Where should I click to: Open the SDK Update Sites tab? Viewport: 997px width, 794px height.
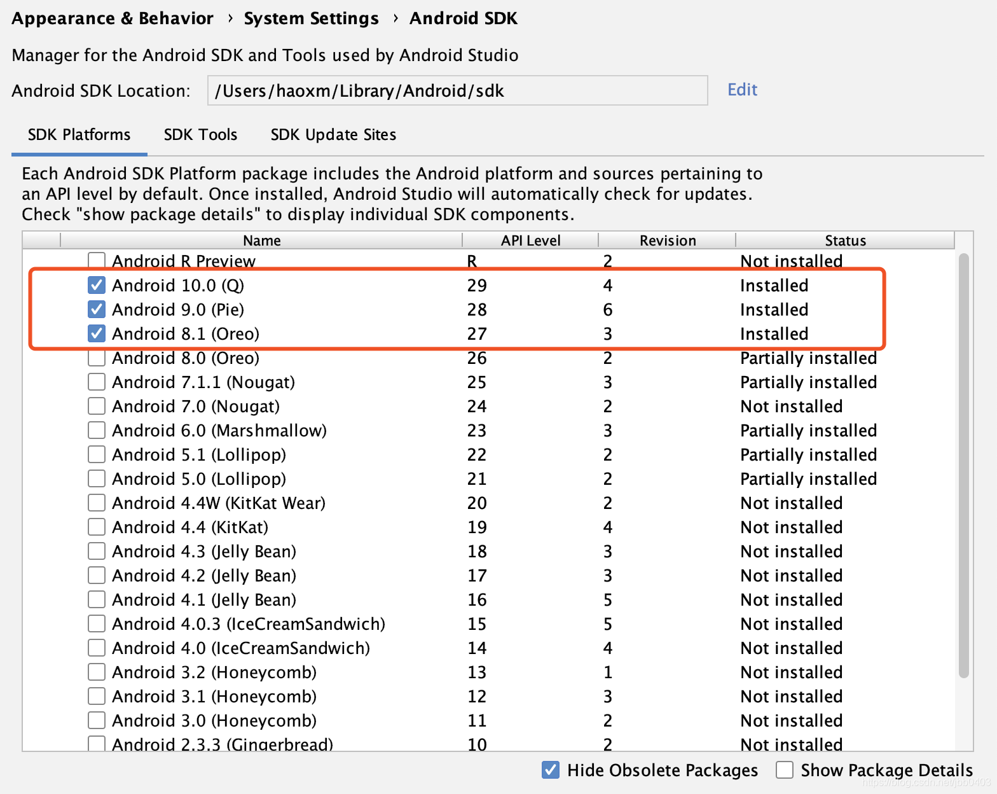[x=333, y=135]
